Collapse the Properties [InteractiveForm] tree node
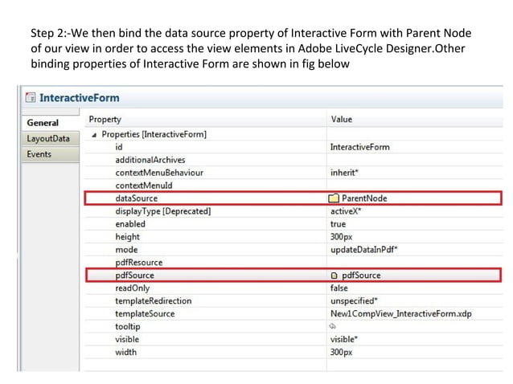 94,135
